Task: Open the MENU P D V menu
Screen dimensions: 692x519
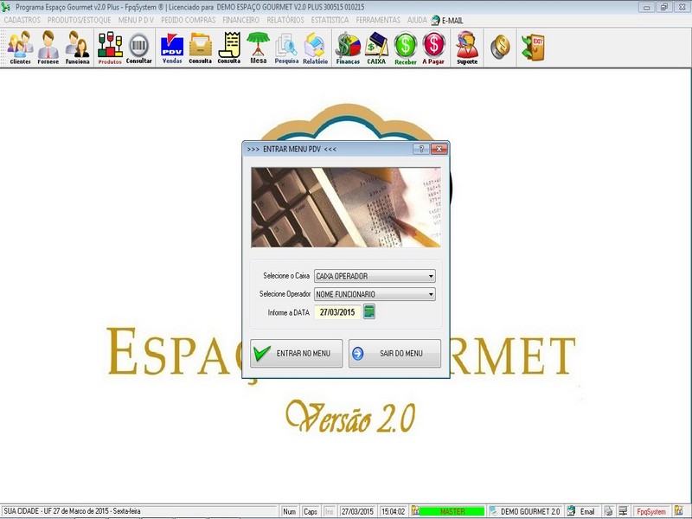Action: (x=136, y=20)
